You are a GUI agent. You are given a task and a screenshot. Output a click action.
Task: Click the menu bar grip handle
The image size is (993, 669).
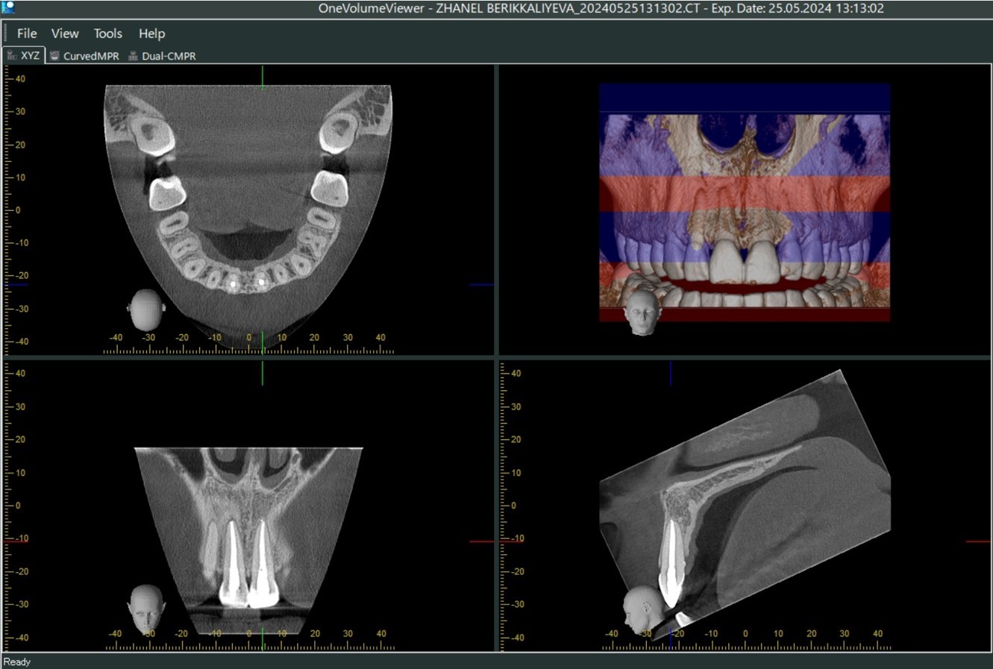click(x=5, y=34)
